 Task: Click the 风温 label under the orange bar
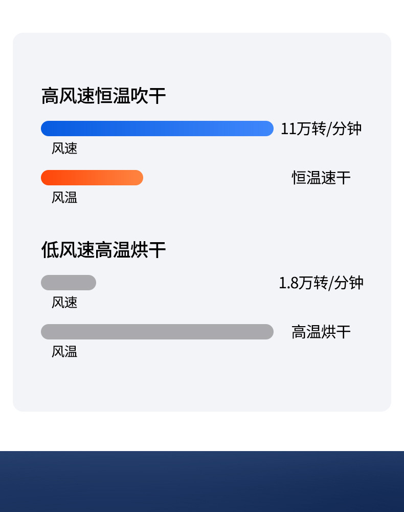tap(64, 198)
